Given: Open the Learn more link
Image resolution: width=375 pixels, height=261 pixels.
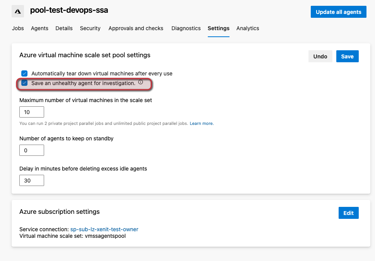Looking at the screenshot, I should tap(201, 123).
